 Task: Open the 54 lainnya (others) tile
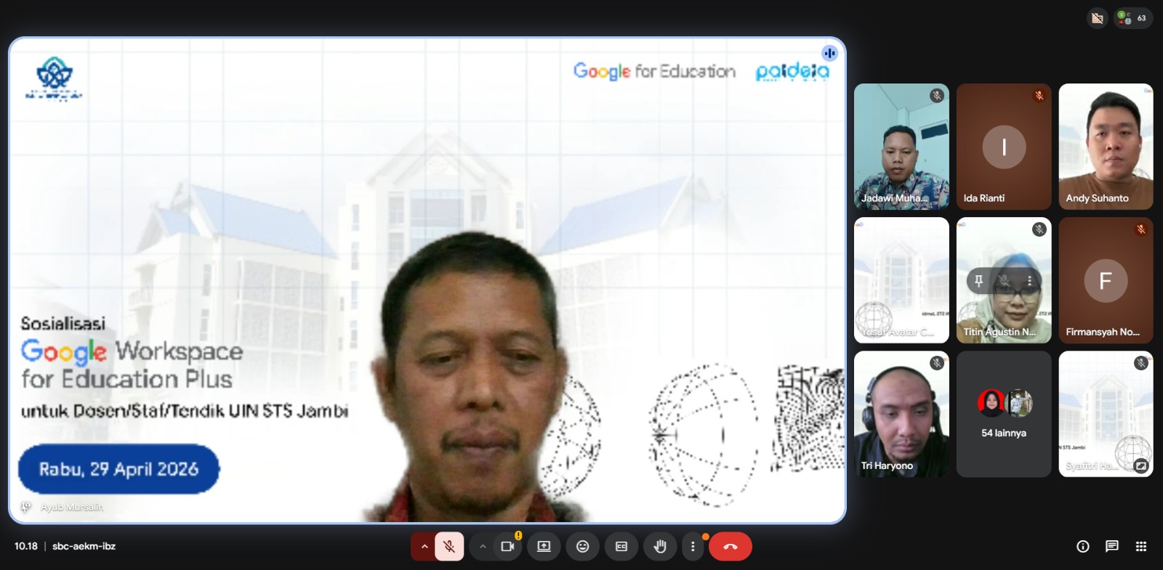1004,414
